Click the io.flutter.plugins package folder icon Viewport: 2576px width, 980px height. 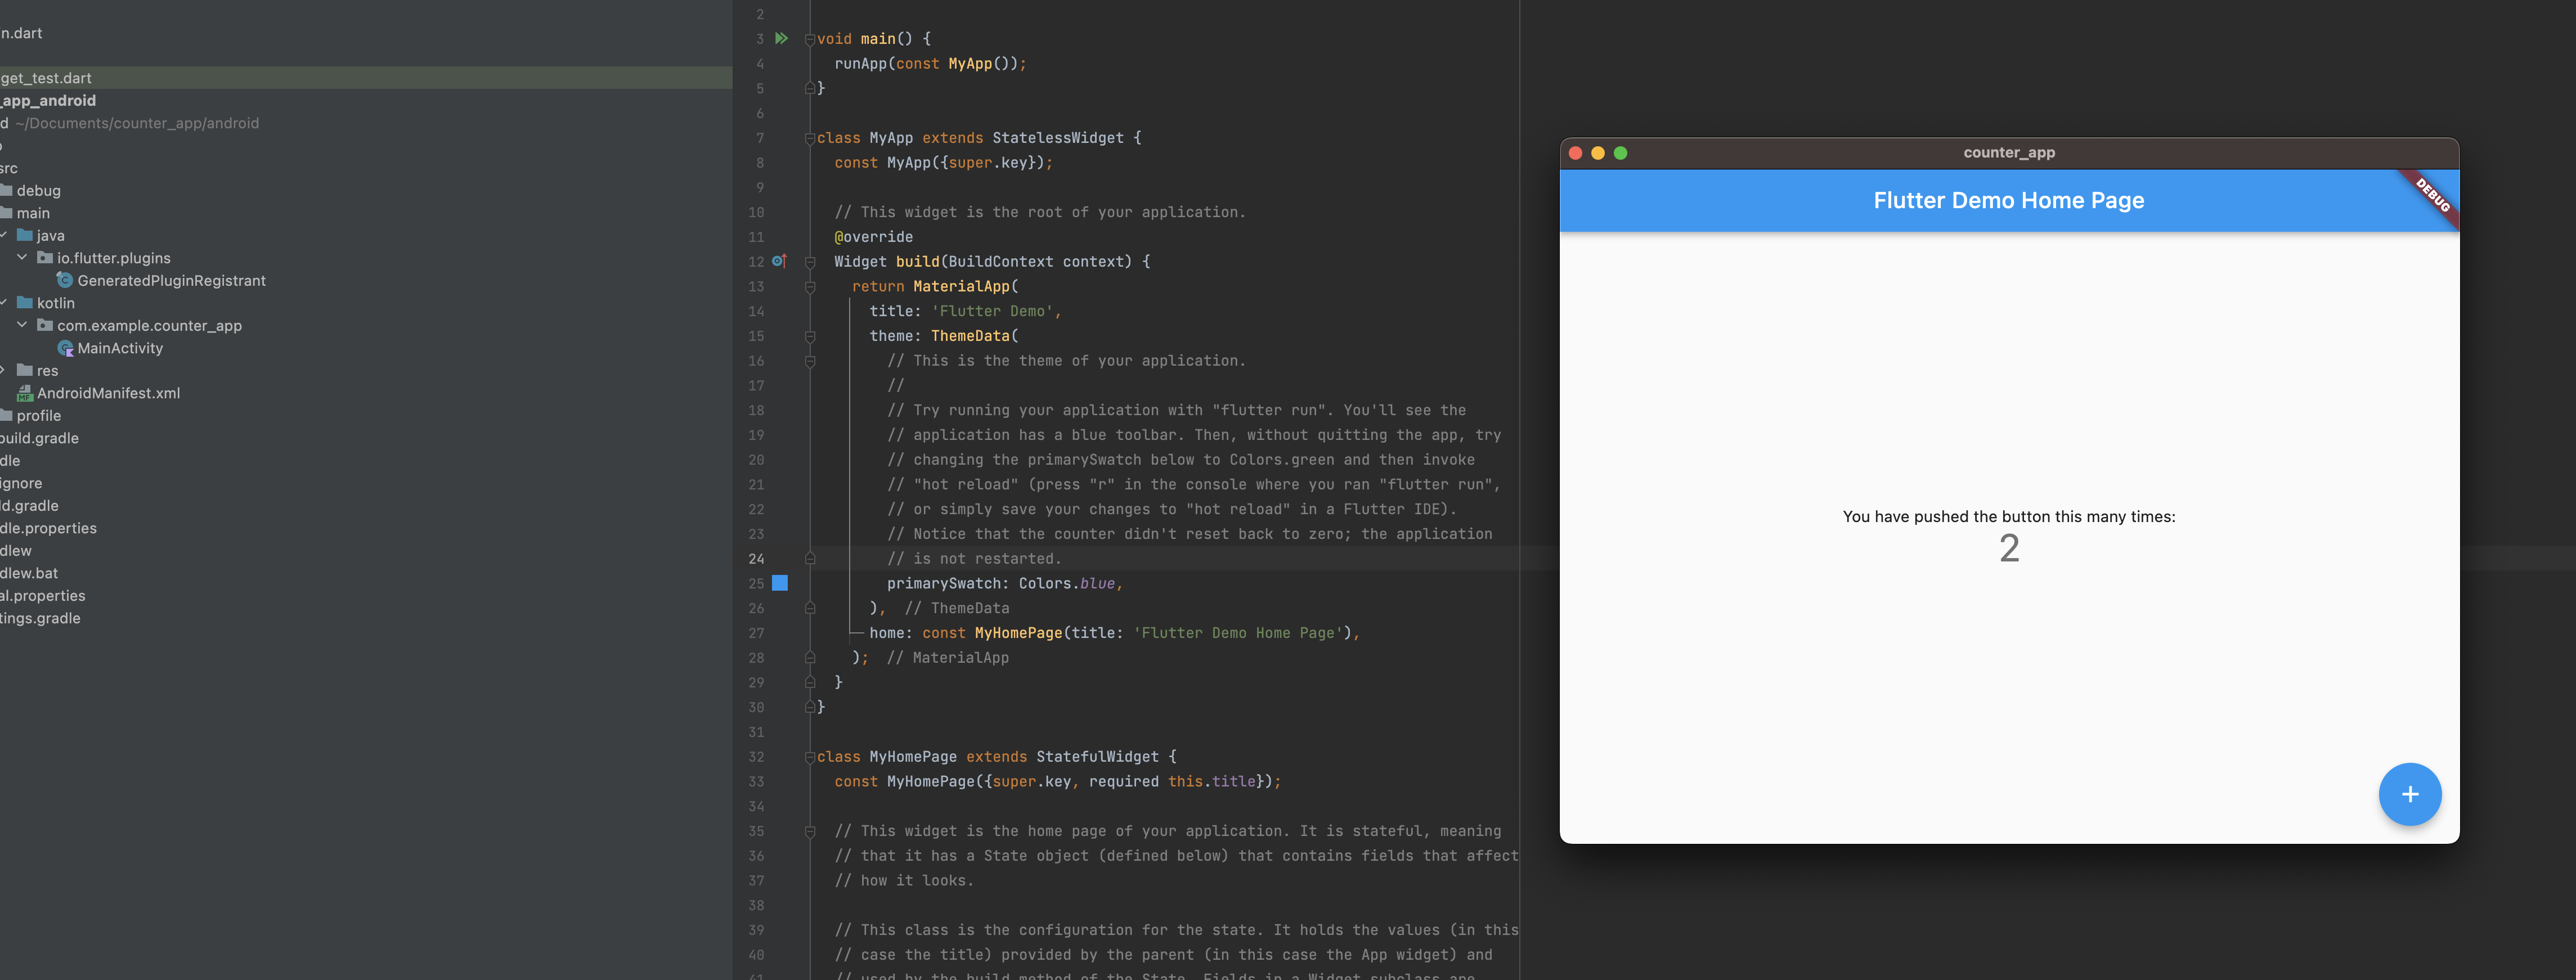point(45,258)
